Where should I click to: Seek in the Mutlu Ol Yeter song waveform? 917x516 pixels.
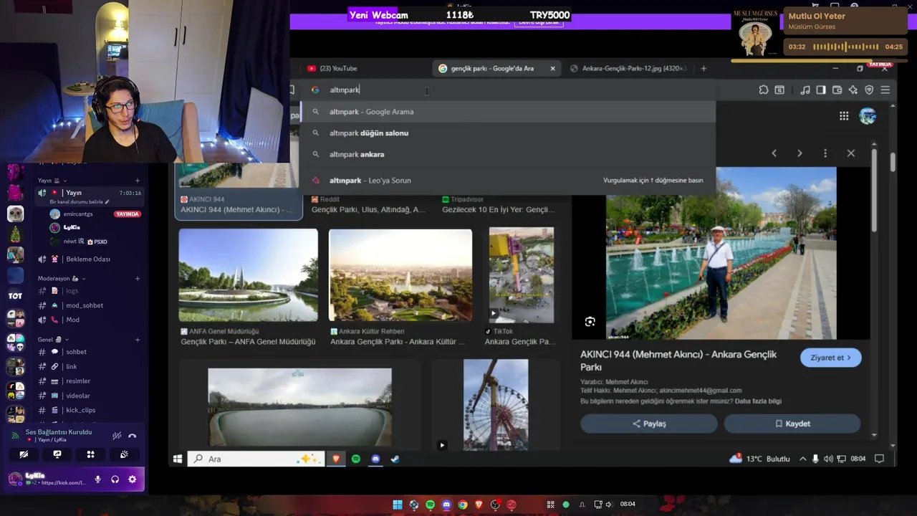pyautogui.click(x=845, y=47)
